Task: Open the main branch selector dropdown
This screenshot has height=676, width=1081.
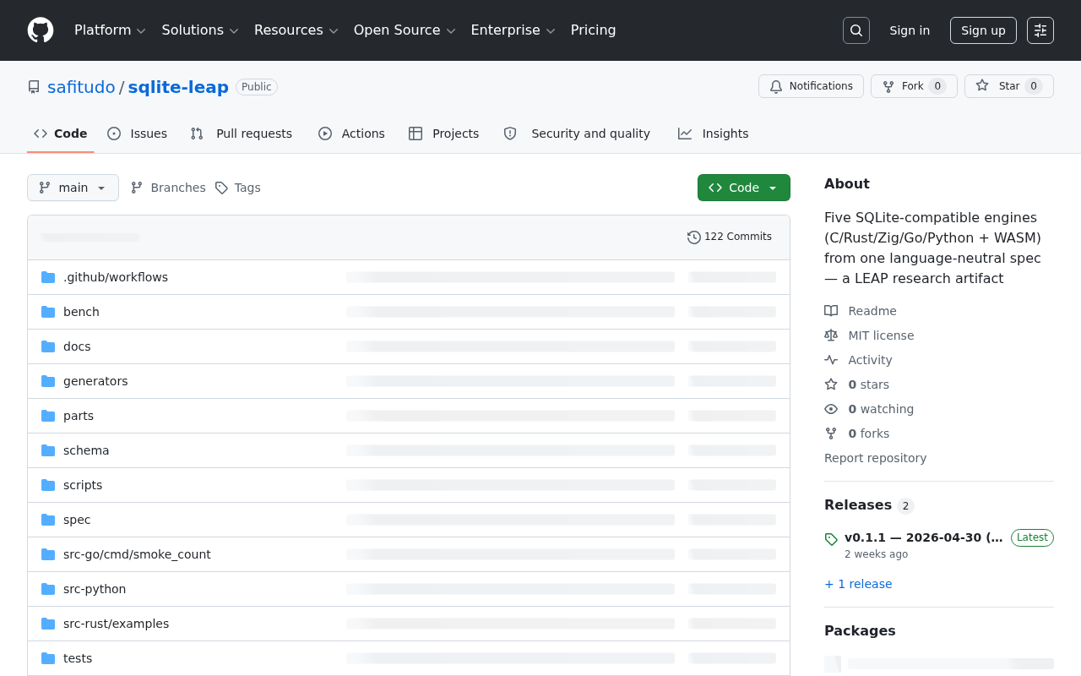Action: click(x=73, y=188)
